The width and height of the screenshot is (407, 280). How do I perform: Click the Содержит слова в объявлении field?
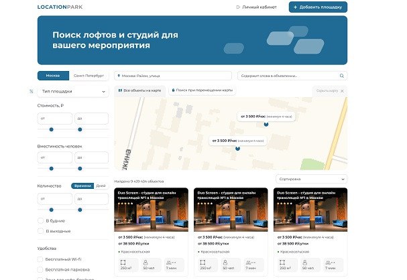292,76
